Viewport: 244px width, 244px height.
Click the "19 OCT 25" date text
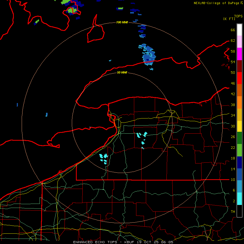[148, 242]
